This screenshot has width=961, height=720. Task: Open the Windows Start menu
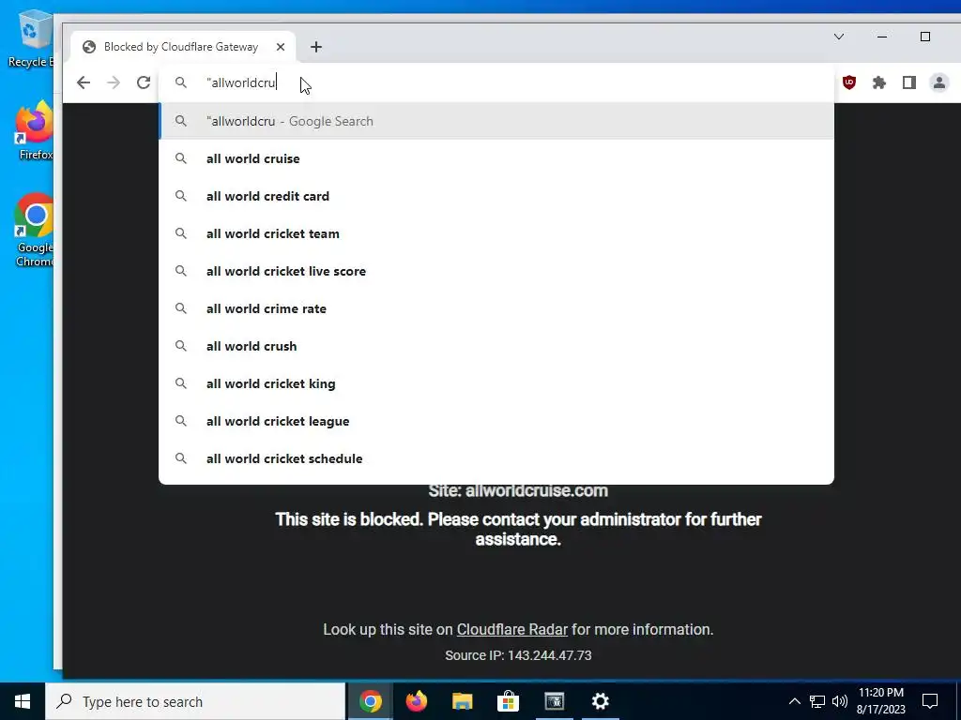coord(23,701)
